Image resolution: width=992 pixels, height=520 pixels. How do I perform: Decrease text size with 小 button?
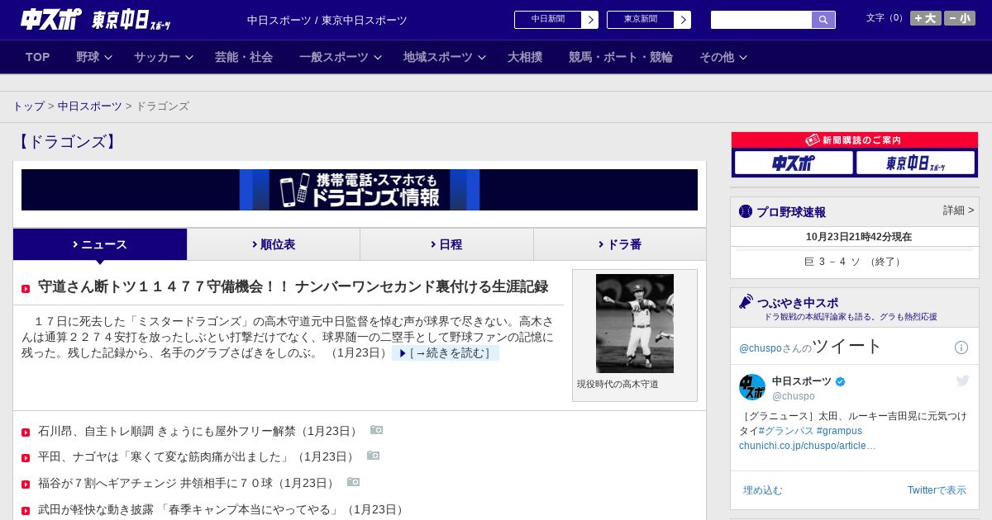coord(960,18)
